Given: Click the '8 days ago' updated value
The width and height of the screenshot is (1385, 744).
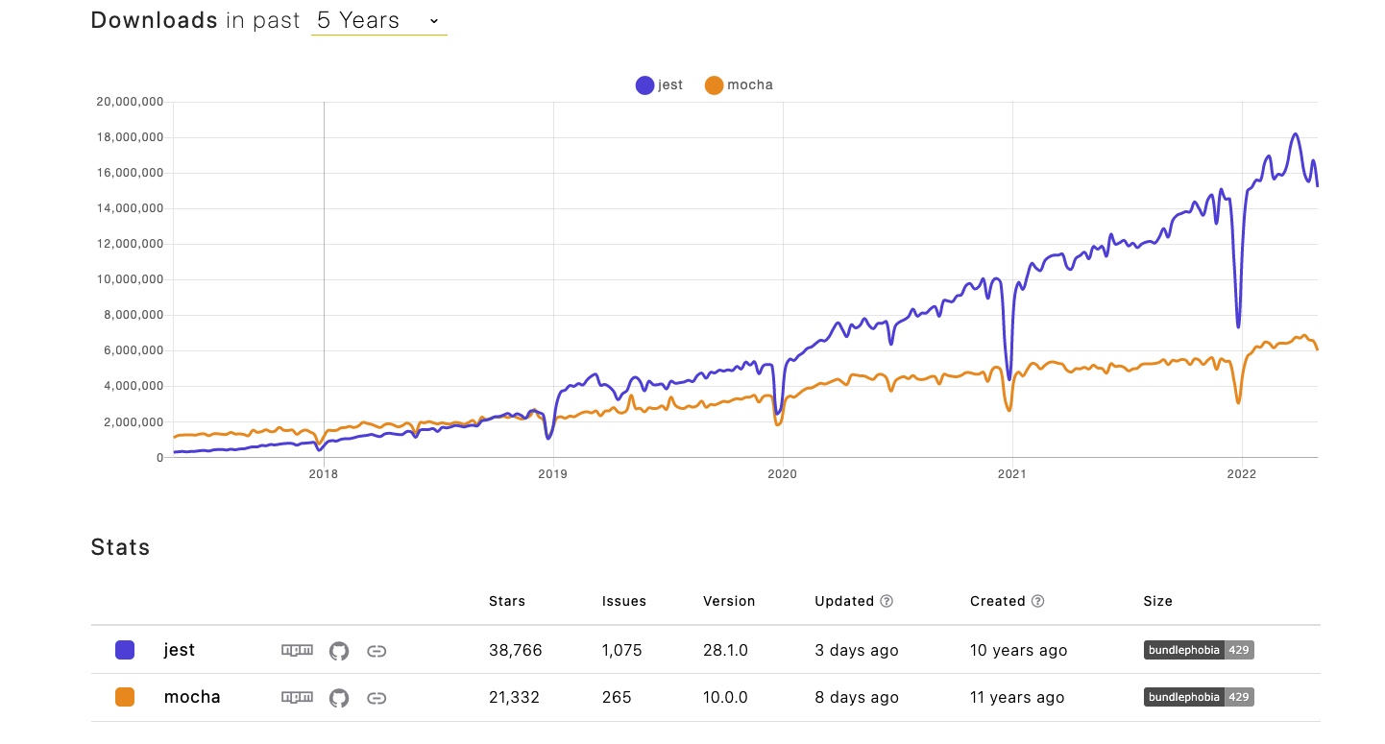Looking at the screenshot, I should tap(857, 697).
